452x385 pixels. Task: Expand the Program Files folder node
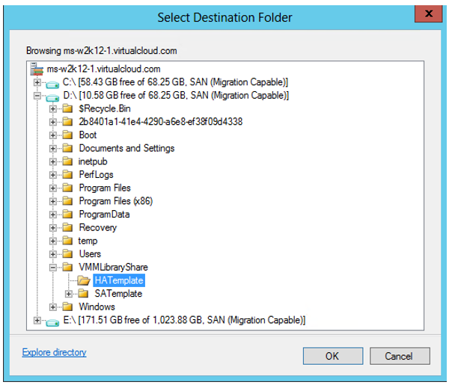point(52,188)
